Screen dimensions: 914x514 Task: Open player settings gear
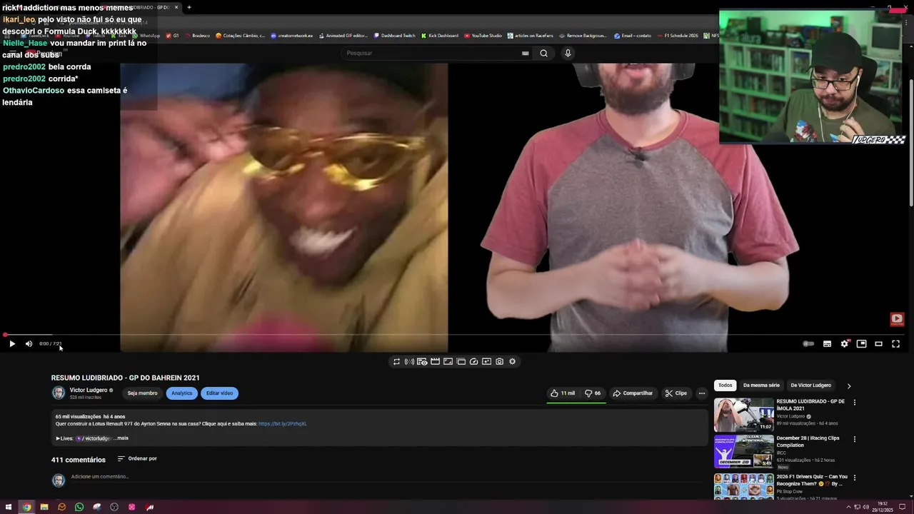844,344
